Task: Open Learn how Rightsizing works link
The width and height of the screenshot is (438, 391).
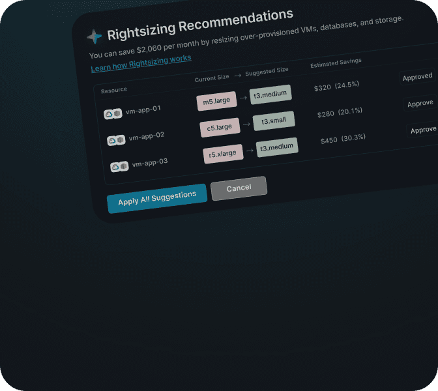Action: pyautogui.click(x=141, y=63)
